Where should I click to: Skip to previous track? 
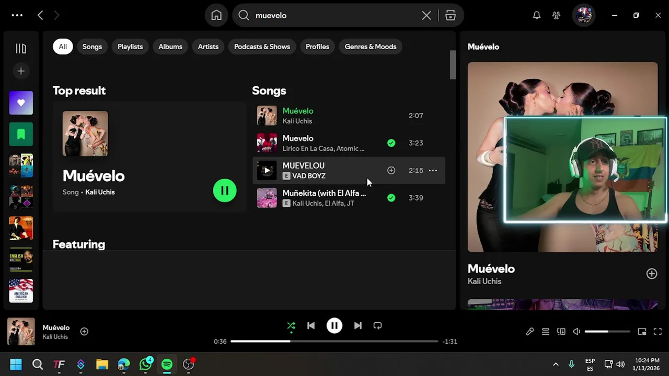311,326
